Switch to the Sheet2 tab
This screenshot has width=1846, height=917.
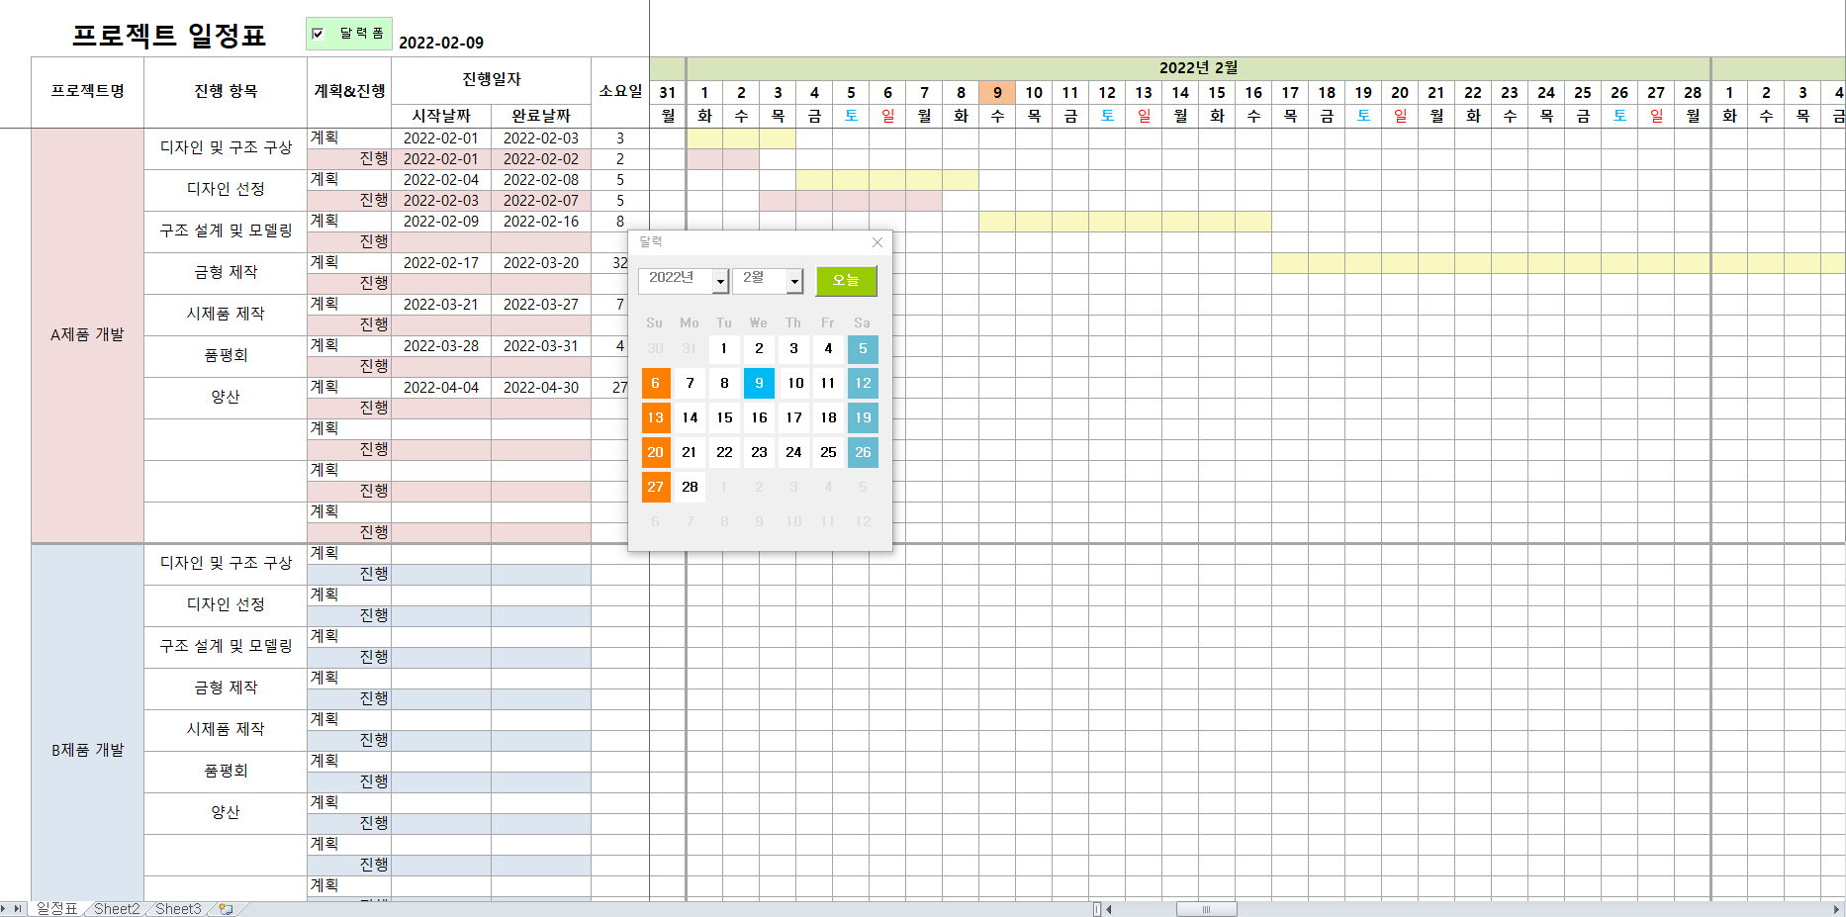point(117,909)
